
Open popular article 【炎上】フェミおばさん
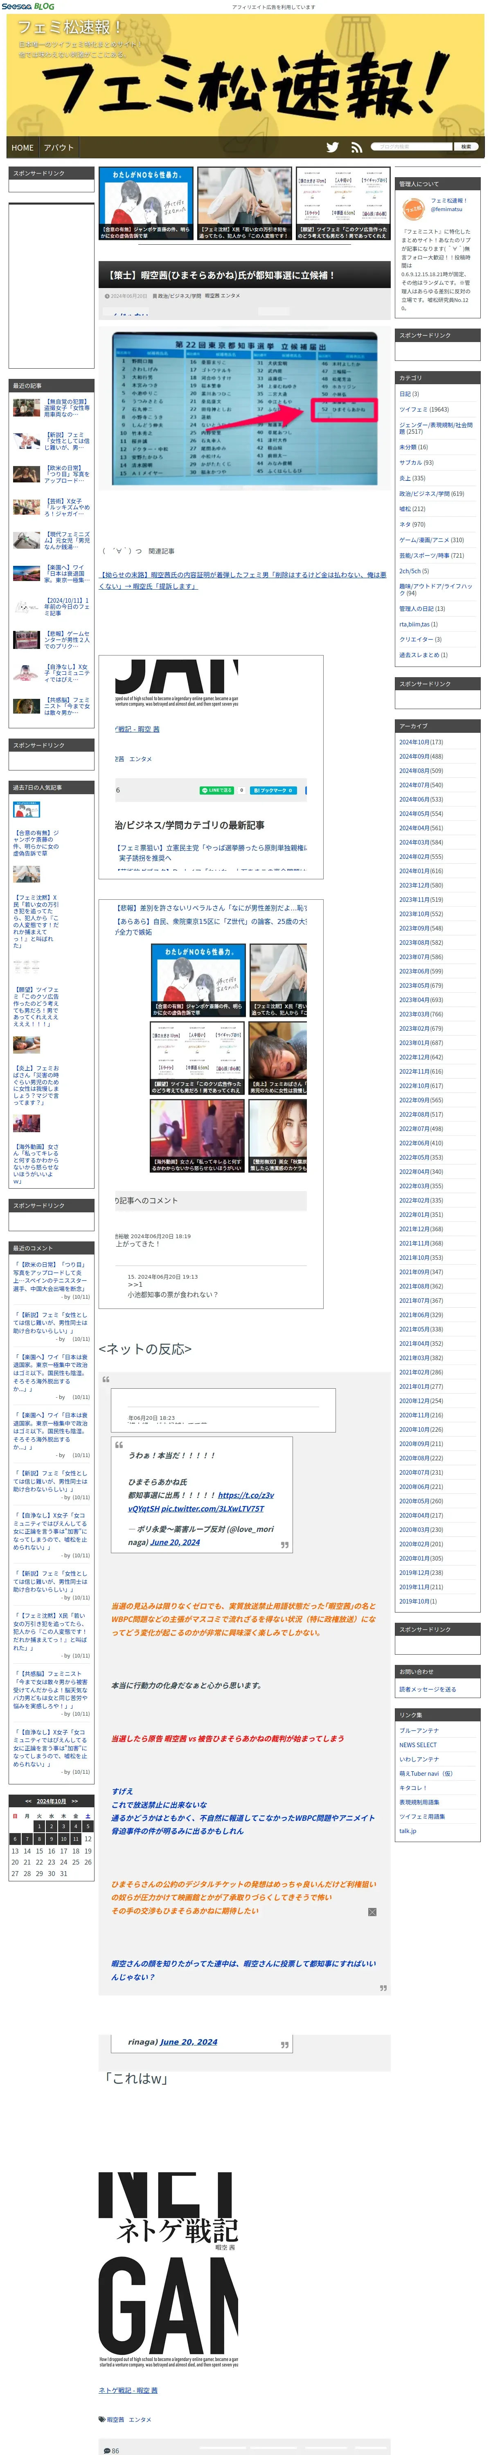tap(36, 1086)
